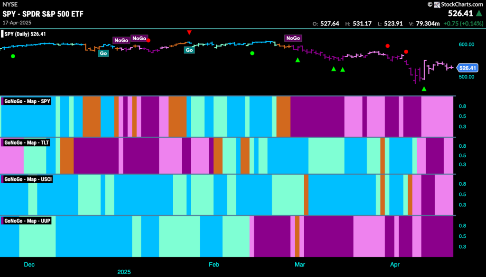Screen dimensions: 486x277
Task: Click the green up-triangle at the April low
Action: (x=424, y=89)
